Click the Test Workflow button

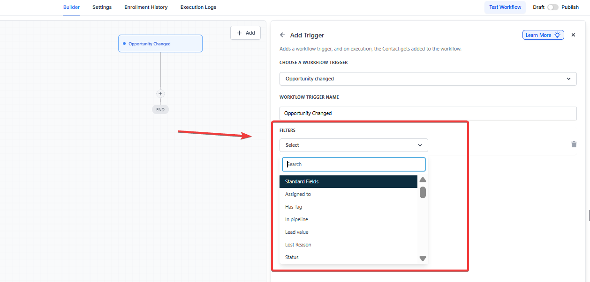505,7
